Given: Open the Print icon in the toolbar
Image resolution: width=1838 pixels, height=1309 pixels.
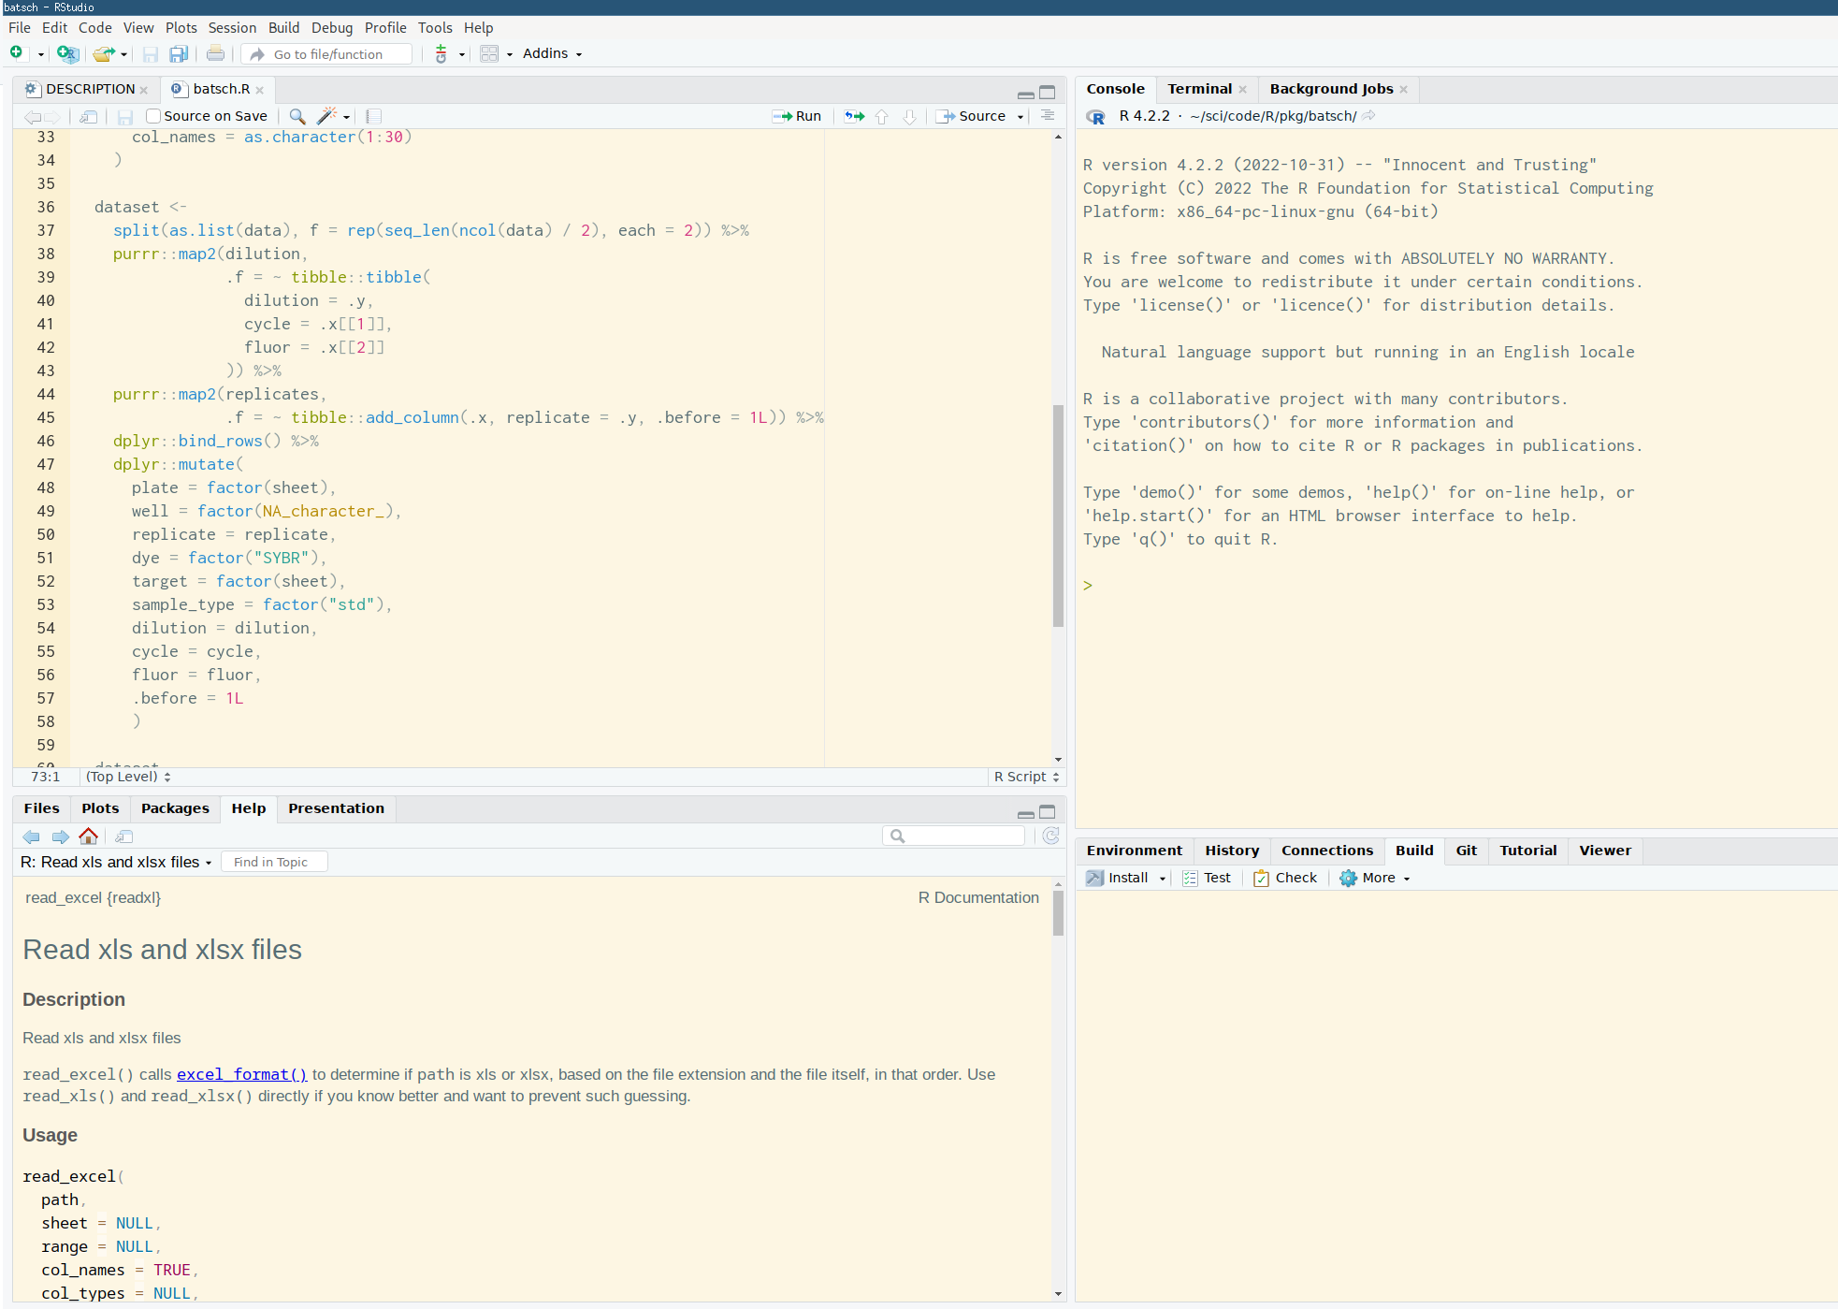Looking at the screenshot, I should point(215,53).
